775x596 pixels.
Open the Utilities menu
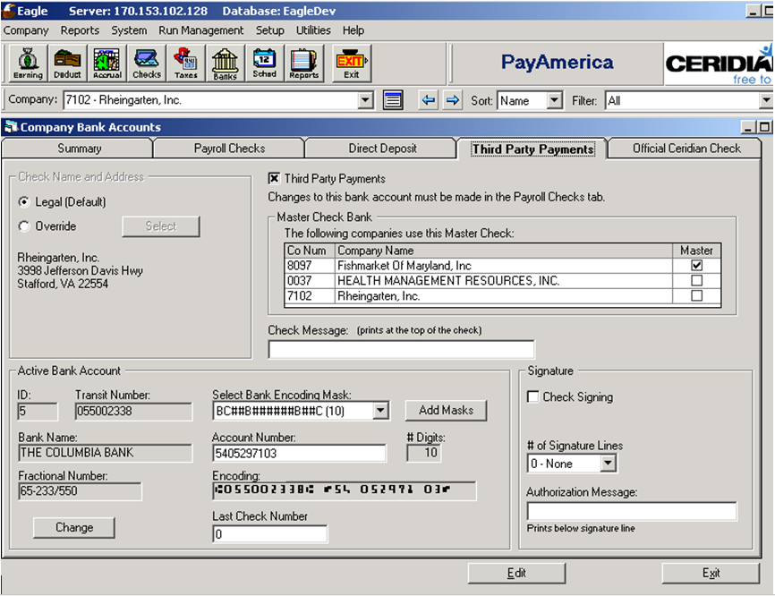click(x=313, y=30)
